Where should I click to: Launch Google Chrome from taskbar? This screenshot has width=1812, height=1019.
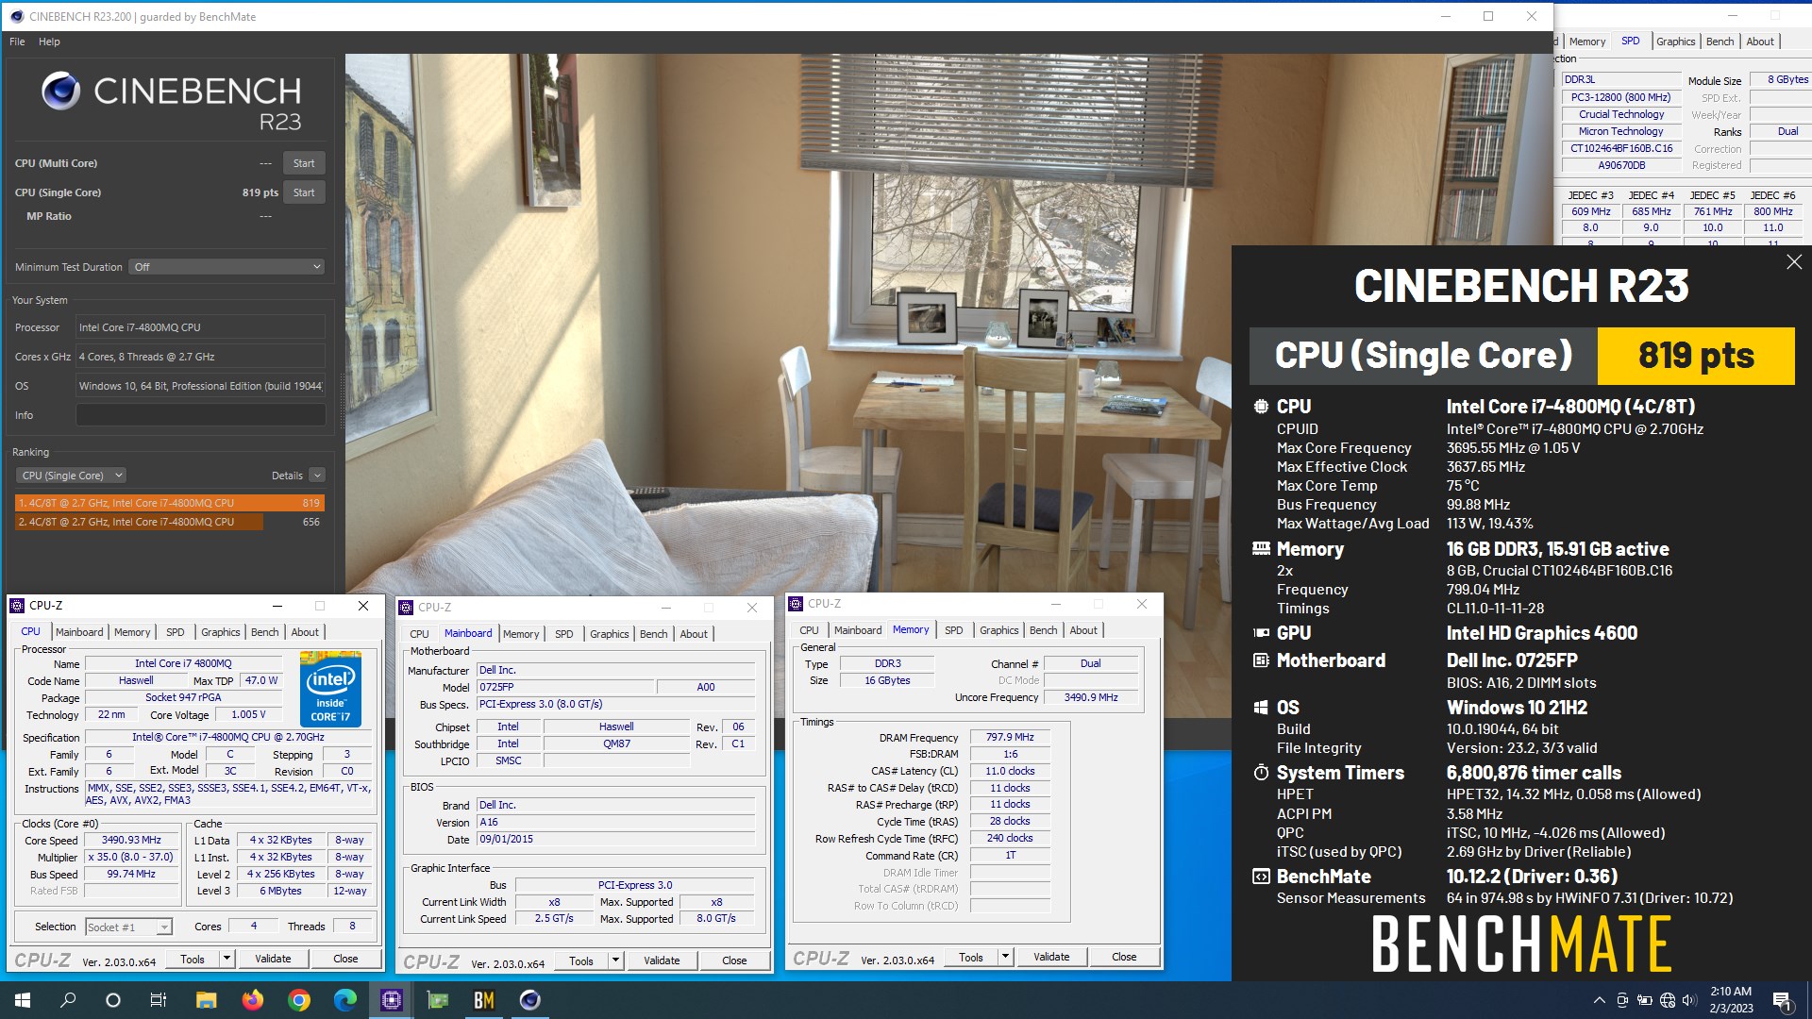[298, 1000]
